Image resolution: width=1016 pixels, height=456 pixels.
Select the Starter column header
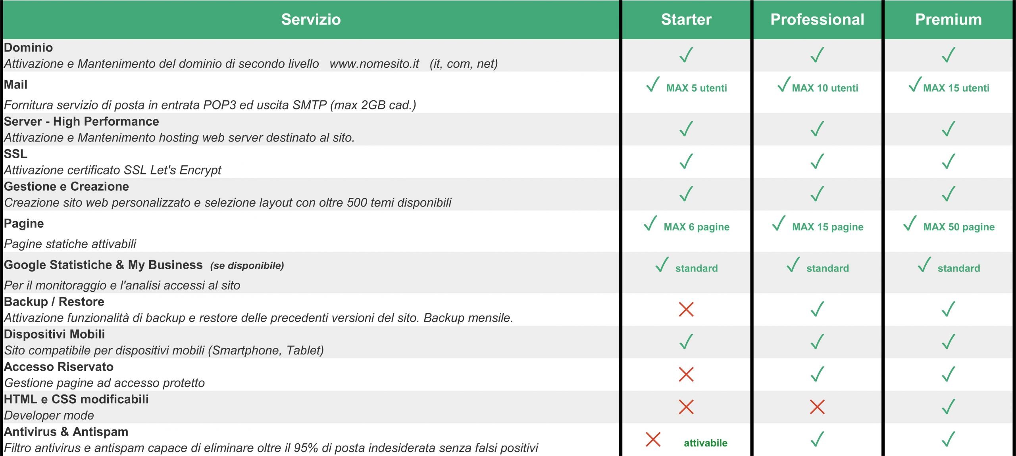point(686,19)
